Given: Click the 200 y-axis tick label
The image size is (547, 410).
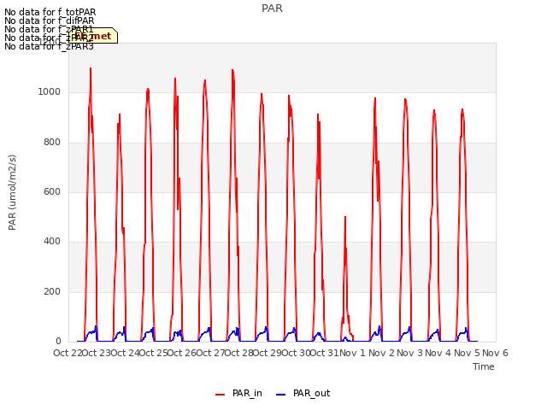Looking at the screenshot, I should click(52, 291).
